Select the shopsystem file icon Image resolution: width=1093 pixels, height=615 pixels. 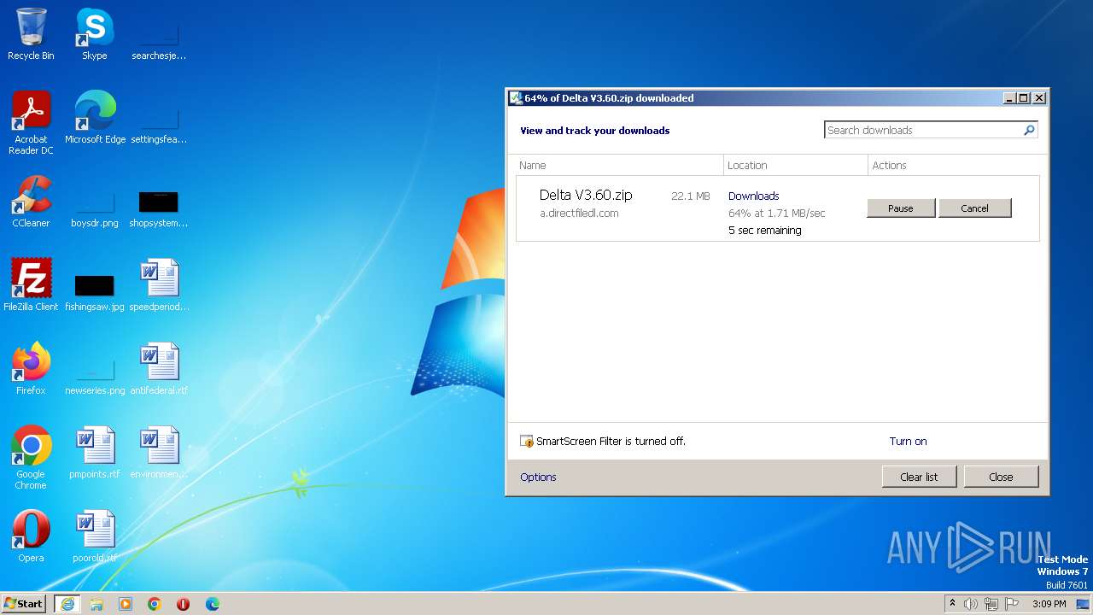click(159, 208)
